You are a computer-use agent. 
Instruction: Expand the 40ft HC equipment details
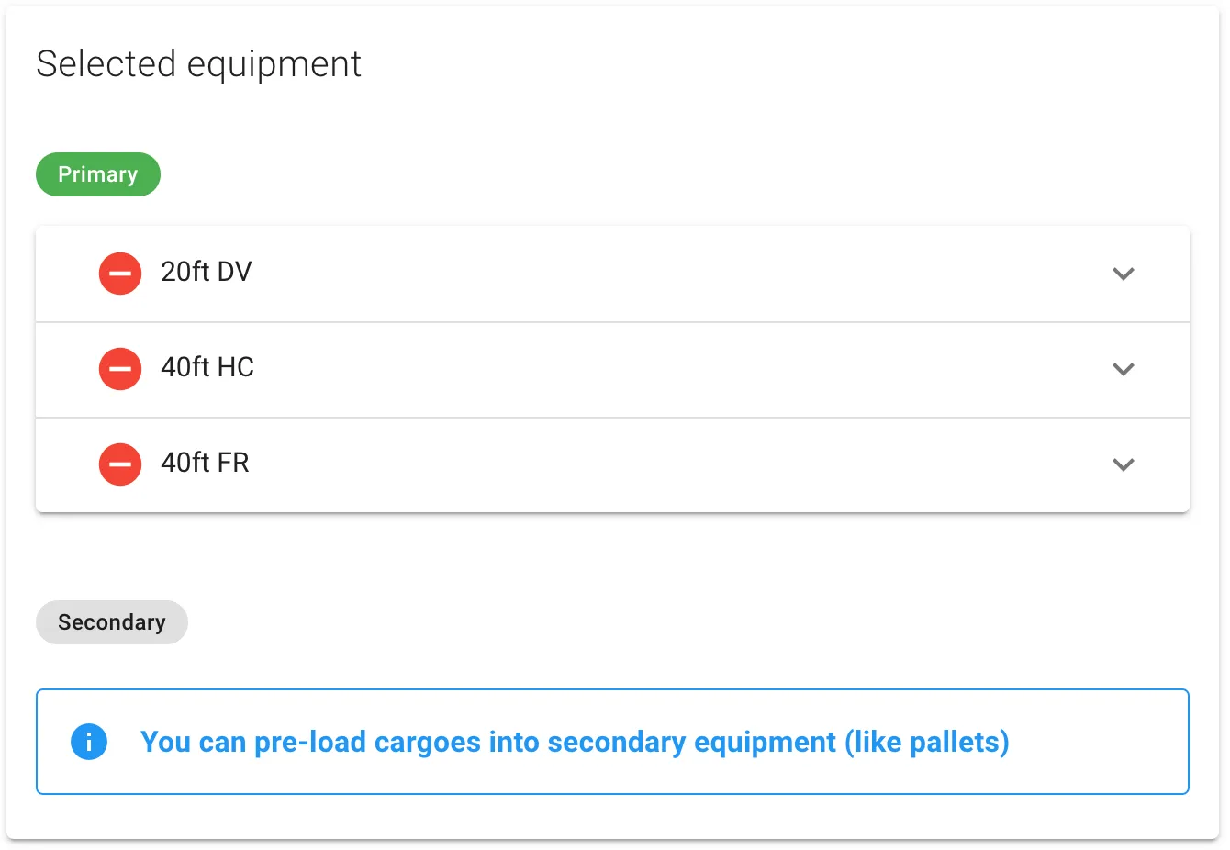(1124, 368)
